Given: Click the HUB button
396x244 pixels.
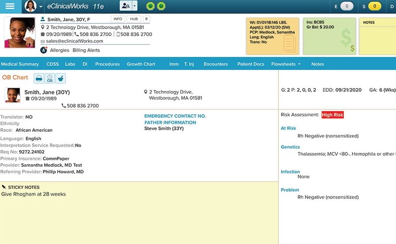Looking at the screenshot, I should pyautogui.click(x=134, y=19).
